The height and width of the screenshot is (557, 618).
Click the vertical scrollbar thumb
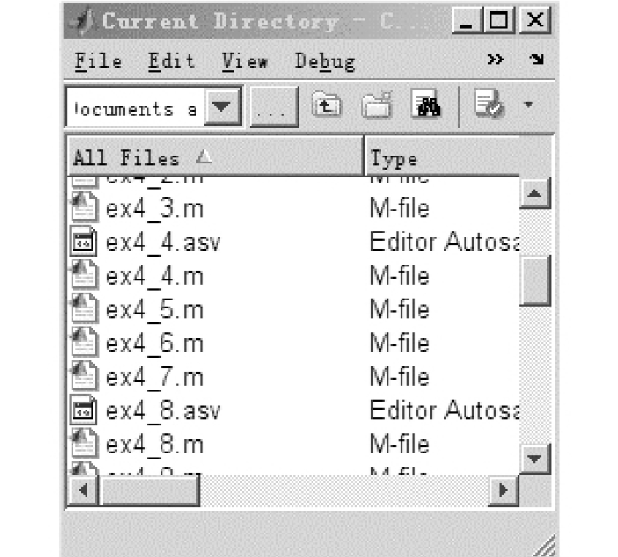point(535,280)
